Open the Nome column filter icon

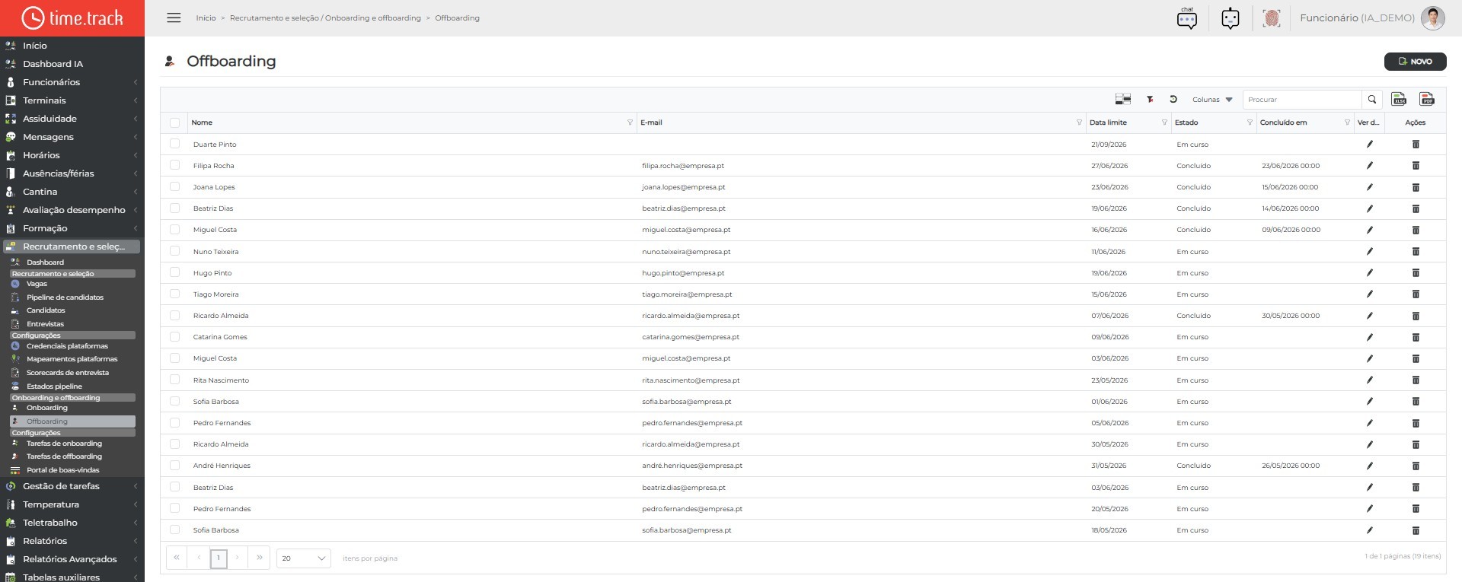[630, 122]
